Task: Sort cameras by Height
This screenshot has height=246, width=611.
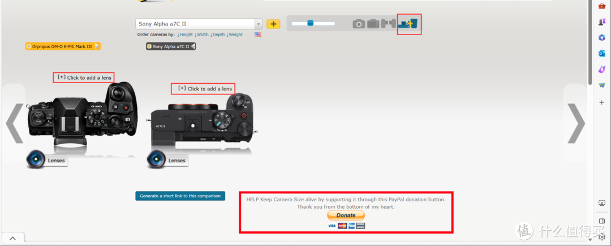Action: [184, 34]
